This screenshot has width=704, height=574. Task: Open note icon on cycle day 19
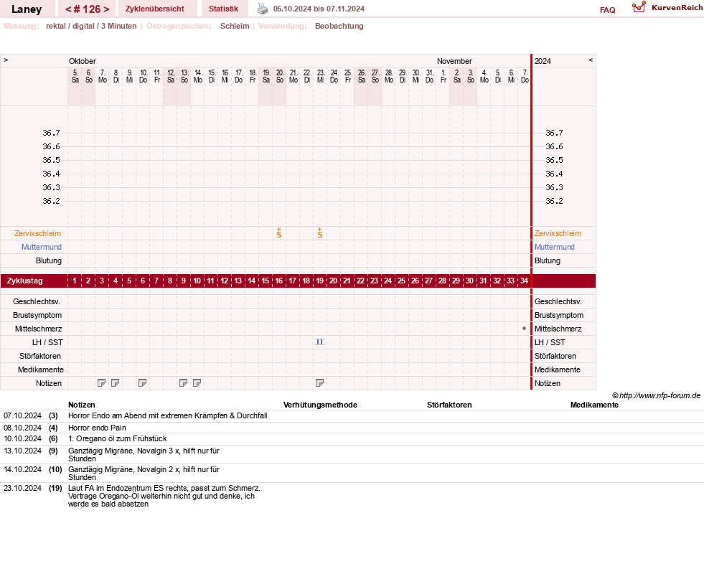coord(319,383)
